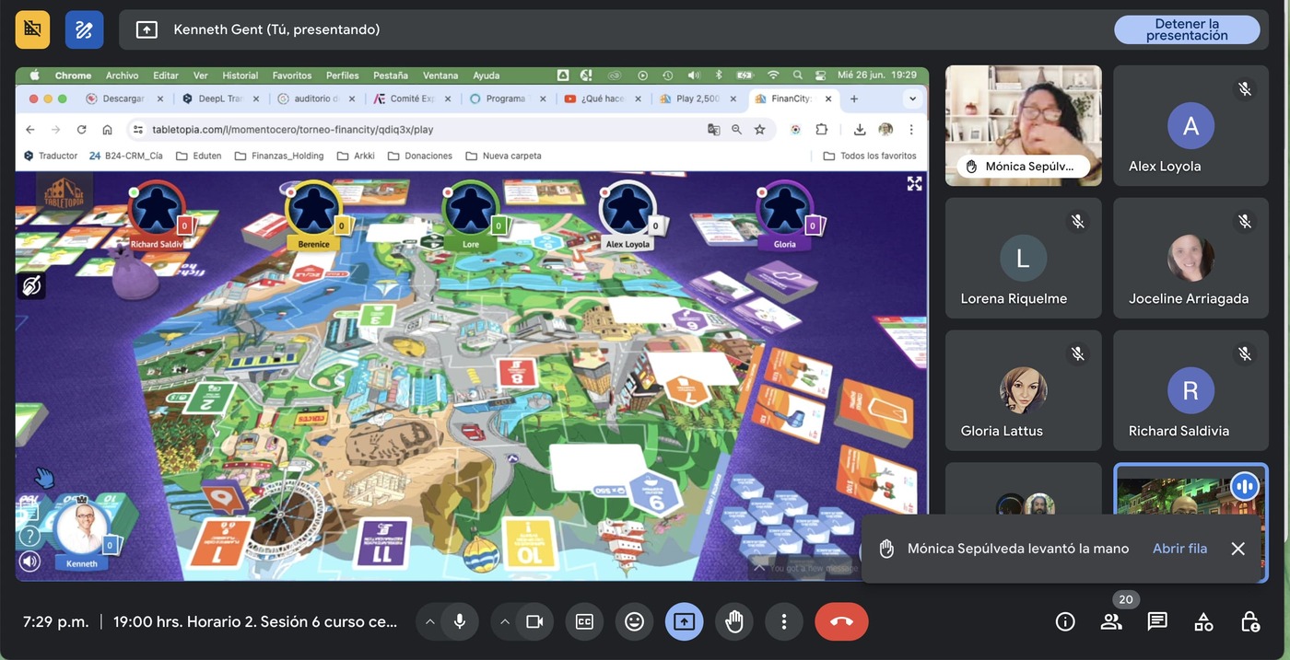The image size is (1290, 660).
Task: Go to the Chrome home page icon
Action: coord(107,130)
